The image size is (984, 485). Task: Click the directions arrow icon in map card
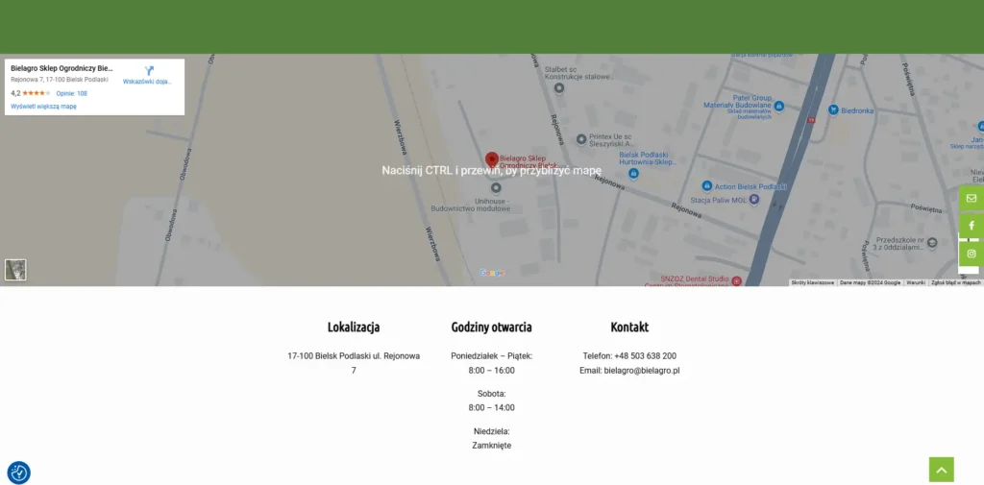149,71
